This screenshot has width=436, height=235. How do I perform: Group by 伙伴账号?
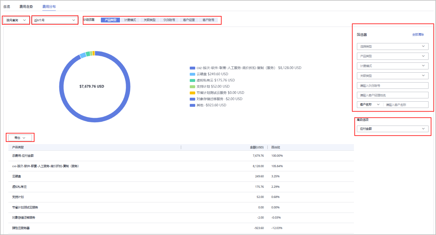(x=169, y=20)
